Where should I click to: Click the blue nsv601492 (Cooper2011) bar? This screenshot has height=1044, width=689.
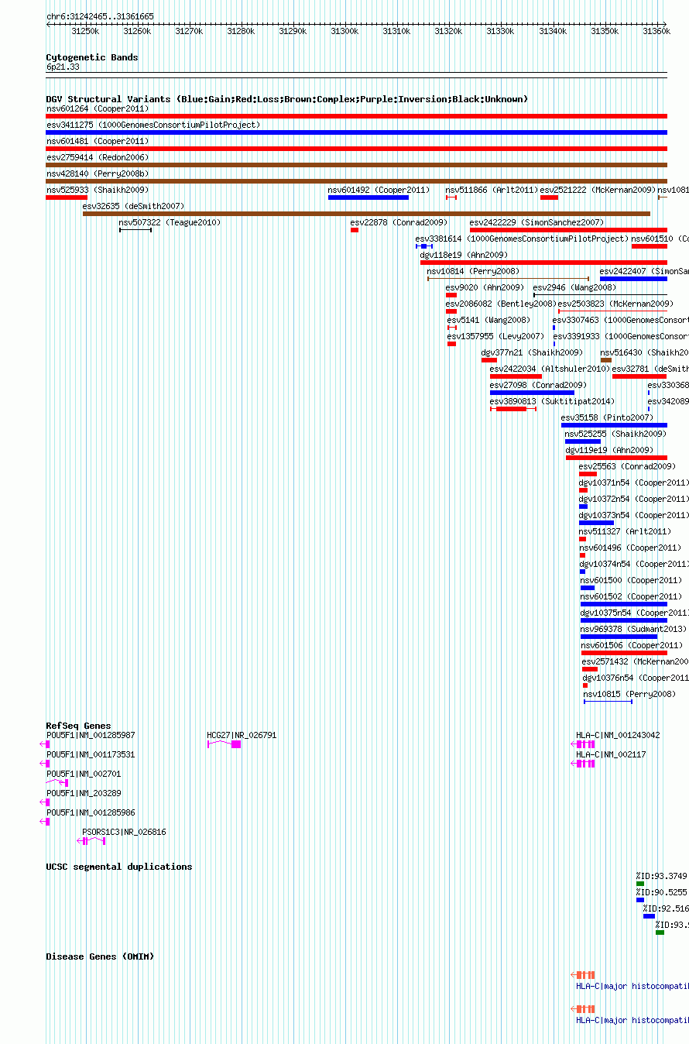pos(368,197)
